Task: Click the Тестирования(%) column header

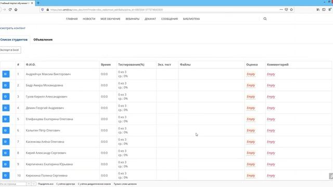Action: tap(131, 64)
